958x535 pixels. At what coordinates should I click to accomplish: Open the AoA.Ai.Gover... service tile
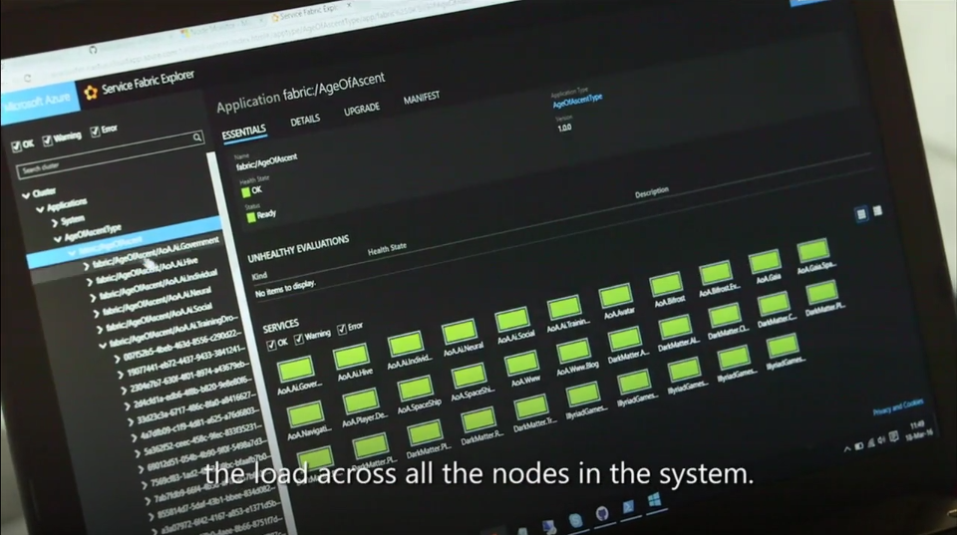click(x=296, y=370)
